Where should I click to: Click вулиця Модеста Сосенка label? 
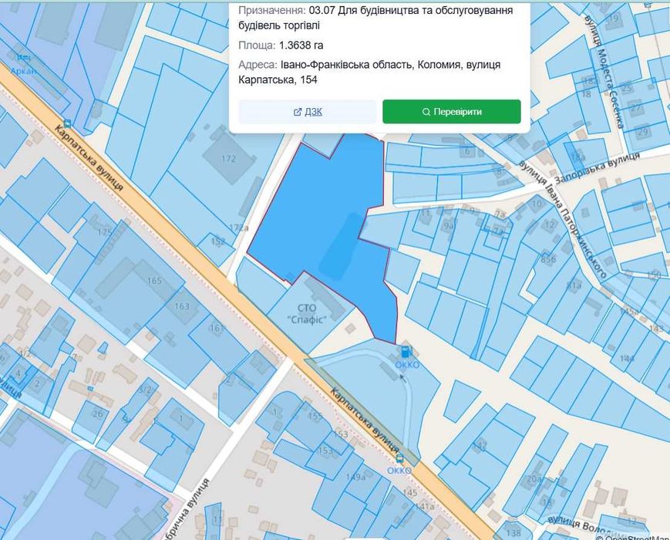tap(604, 71)
